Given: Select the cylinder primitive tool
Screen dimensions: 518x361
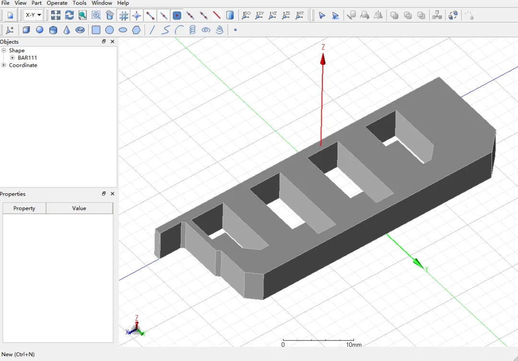Looking at the screenshot, I should point(53,30).
